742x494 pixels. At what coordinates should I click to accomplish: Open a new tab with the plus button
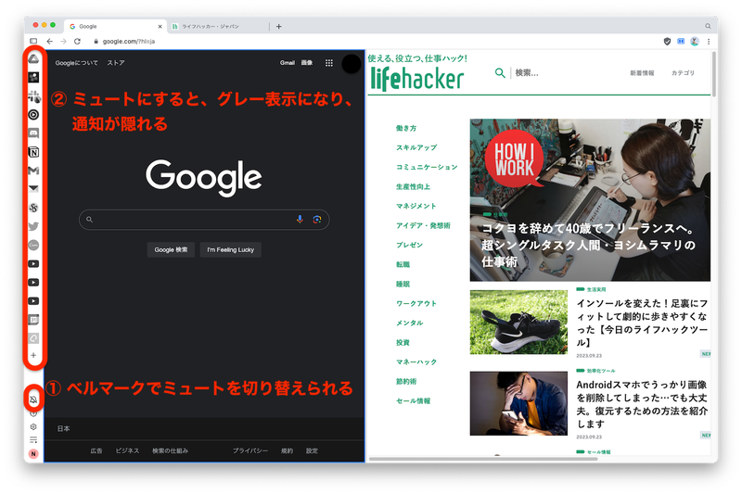(279, 27)
